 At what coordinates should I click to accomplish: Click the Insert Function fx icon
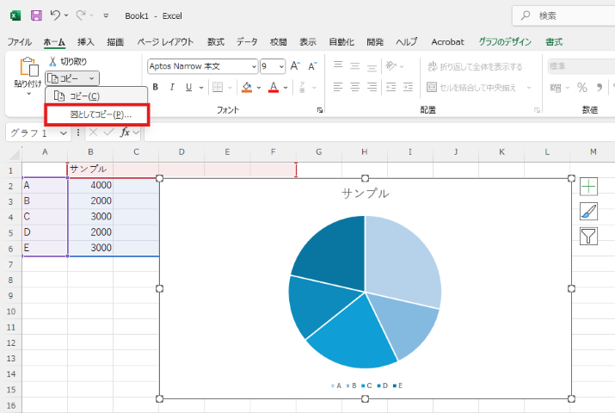[x=125, y=133]
